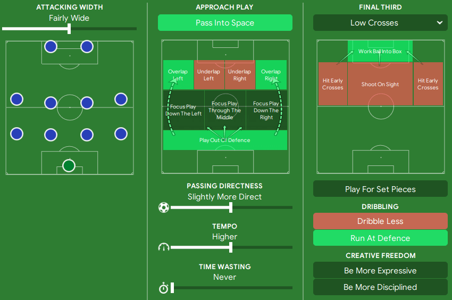Click the Attacking Width slider handle
This screenshot has width=452, height=300.
pyautogui.click(x=69, y=29)
